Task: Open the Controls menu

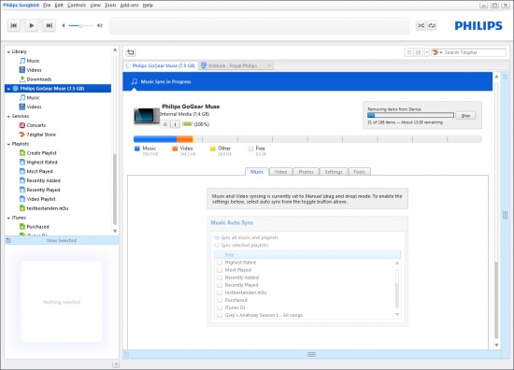Action: 77,6
